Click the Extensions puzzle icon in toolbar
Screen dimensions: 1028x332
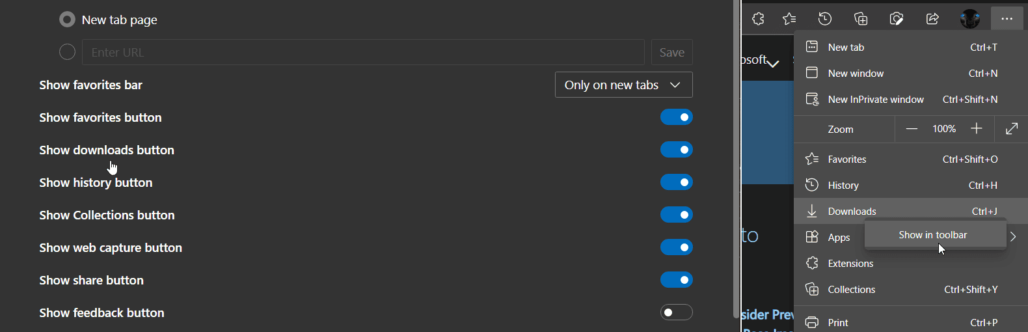[x=758, y=19]
